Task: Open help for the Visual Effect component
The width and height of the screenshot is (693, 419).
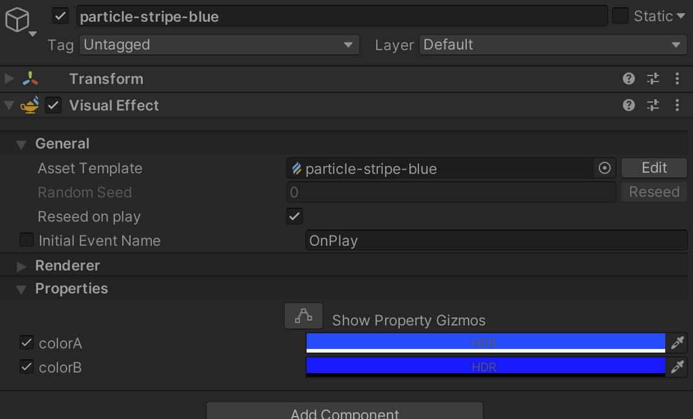Action: click(x=628, y=105)
